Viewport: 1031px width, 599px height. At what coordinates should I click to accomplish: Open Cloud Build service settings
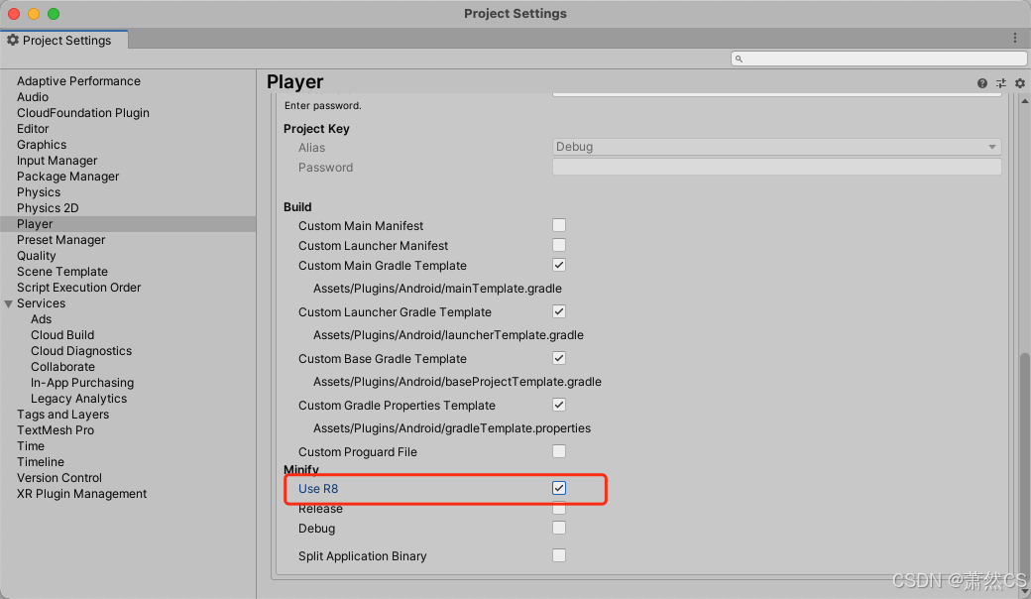point(62,334)
